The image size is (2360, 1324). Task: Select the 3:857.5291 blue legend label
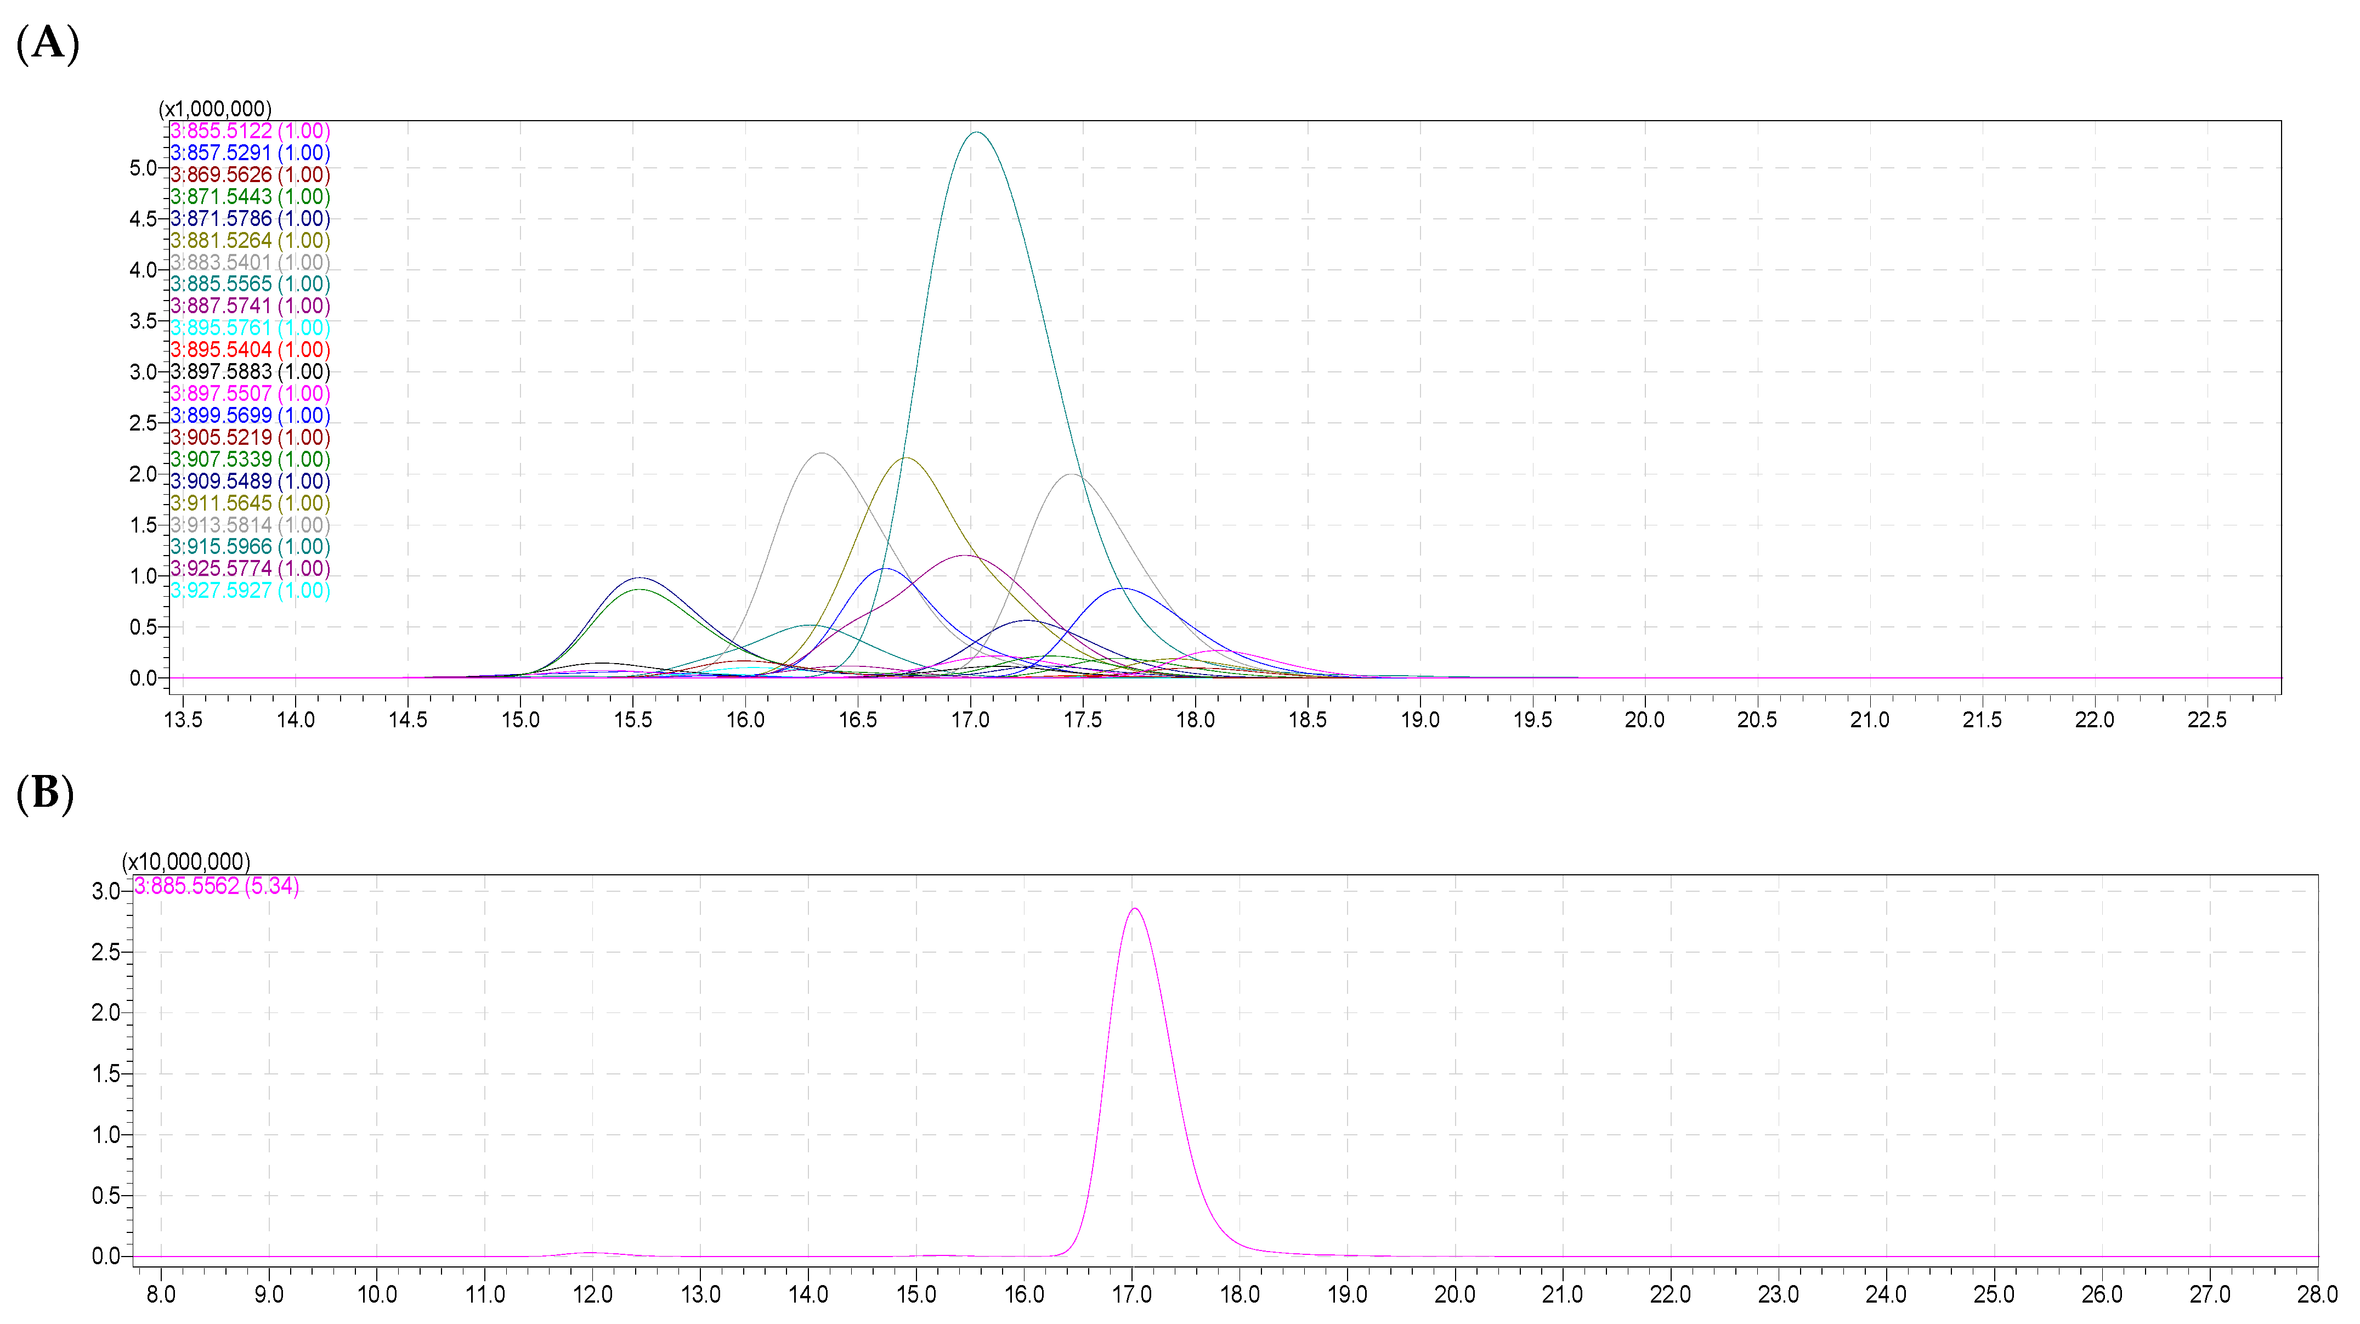249,153
